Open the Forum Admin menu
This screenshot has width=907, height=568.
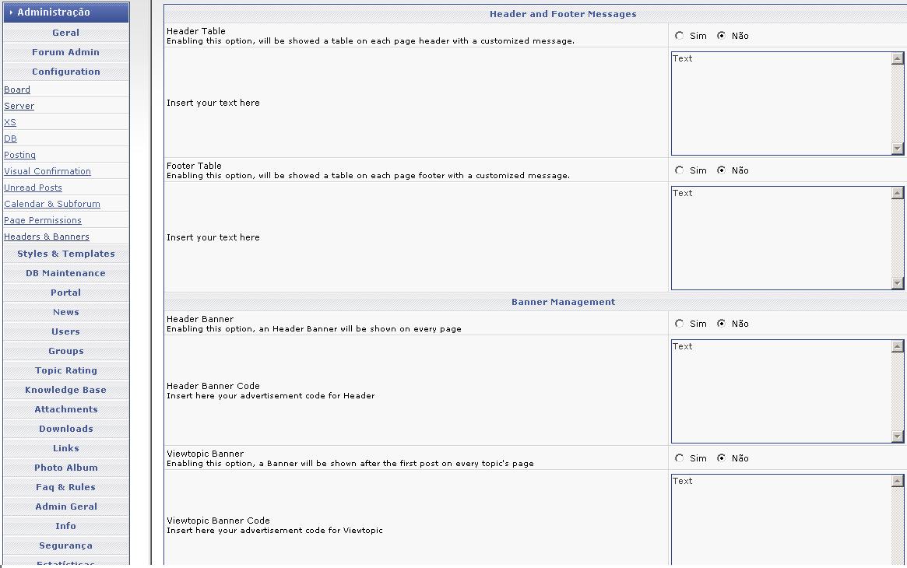coord(66,52)
